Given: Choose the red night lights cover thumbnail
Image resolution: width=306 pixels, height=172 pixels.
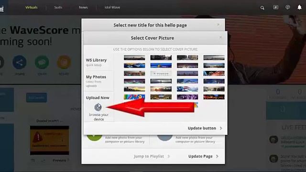Looking at the screenshot, I should click(x=214, y=97).
